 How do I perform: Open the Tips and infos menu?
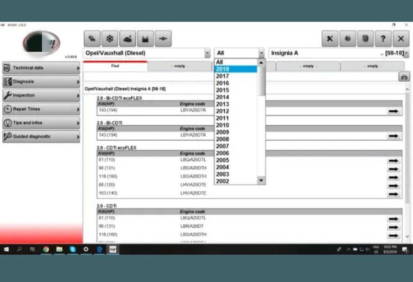(41, 123)
